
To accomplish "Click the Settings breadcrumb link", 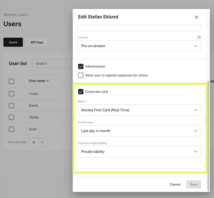I will (10, 15).
